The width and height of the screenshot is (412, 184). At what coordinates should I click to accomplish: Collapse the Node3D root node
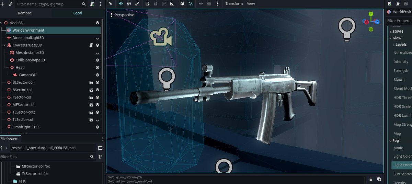click(2, 23)
